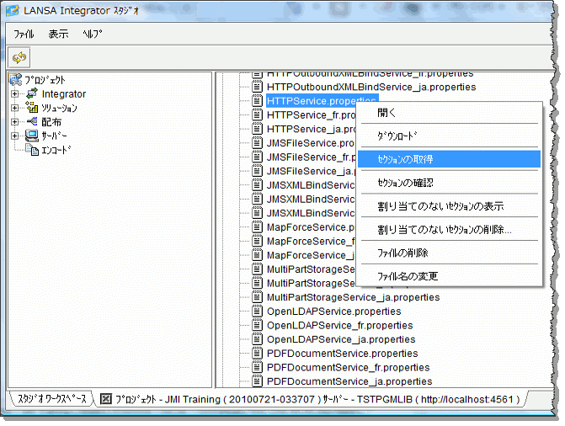Choose ファイル名の変更 from context menu

click(450, 276)
